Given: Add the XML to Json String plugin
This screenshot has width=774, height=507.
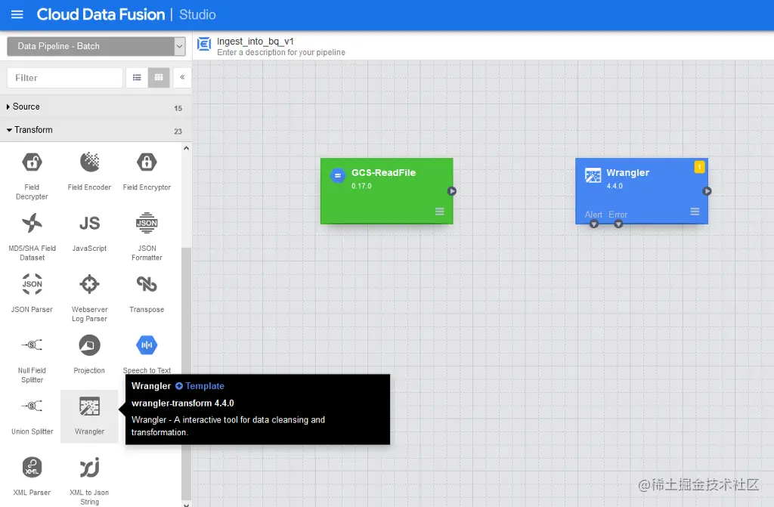Looking at the screenshot, I should 89,481.
